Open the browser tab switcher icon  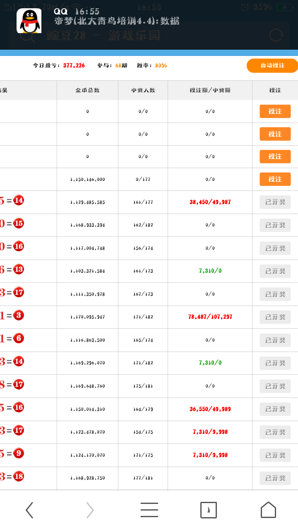pos(209,510)
